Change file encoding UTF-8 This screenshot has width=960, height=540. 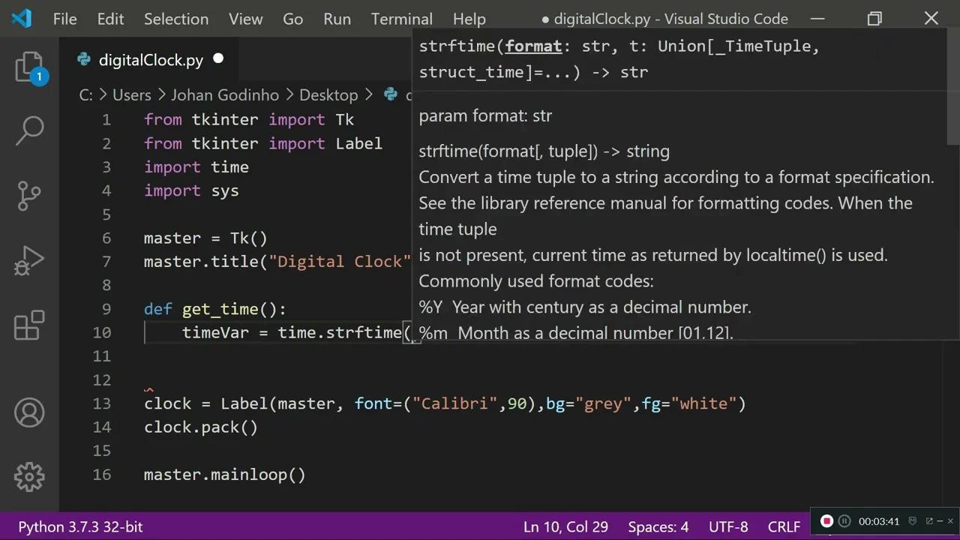pyautogui.click(x=728, y=526)
